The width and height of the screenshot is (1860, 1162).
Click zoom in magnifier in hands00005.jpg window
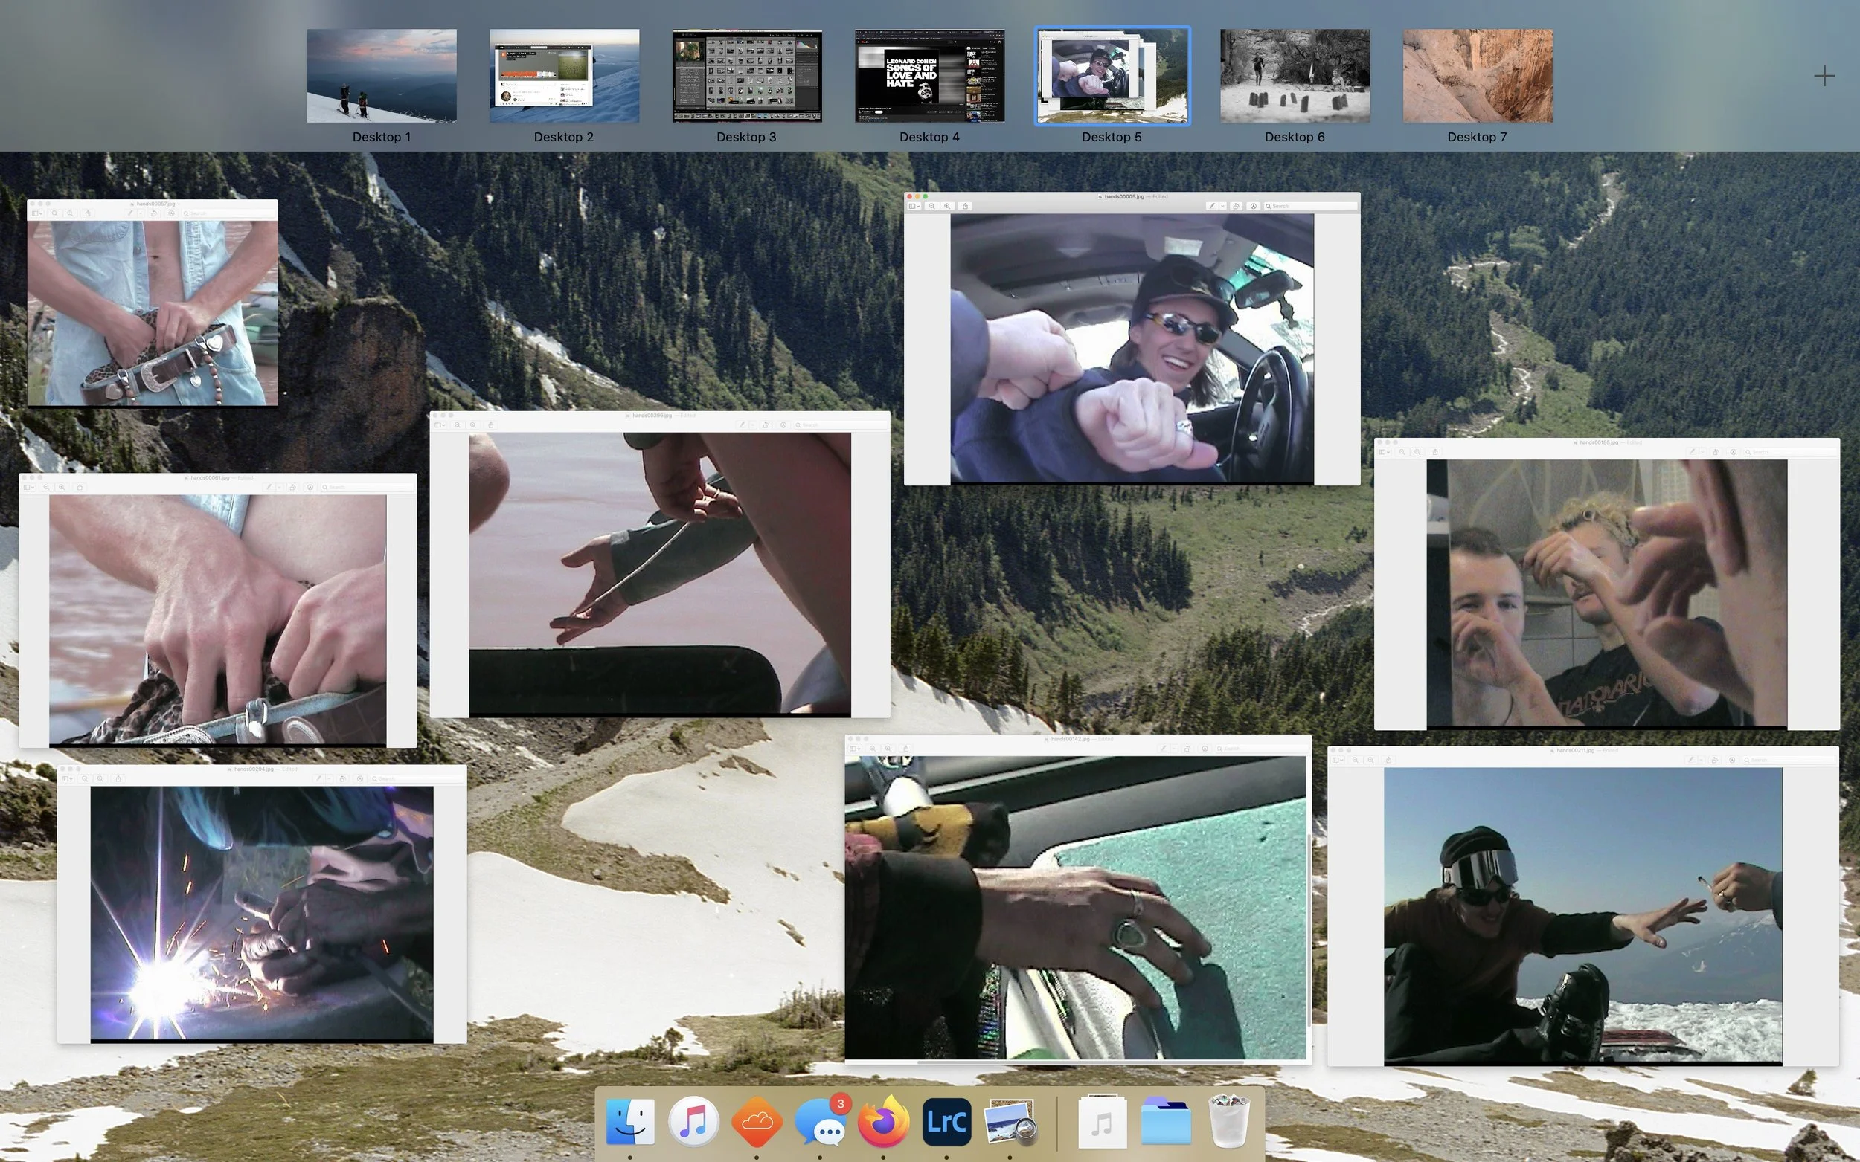pos(947,206)
